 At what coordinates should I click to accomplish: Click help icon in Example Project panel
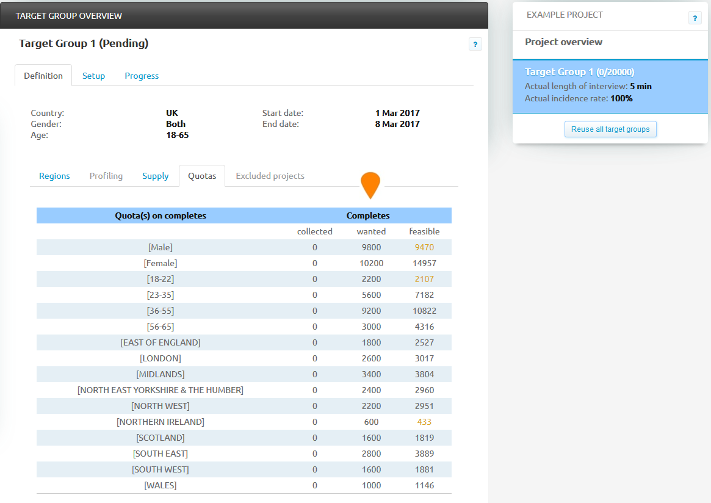(x=695, y=18)
